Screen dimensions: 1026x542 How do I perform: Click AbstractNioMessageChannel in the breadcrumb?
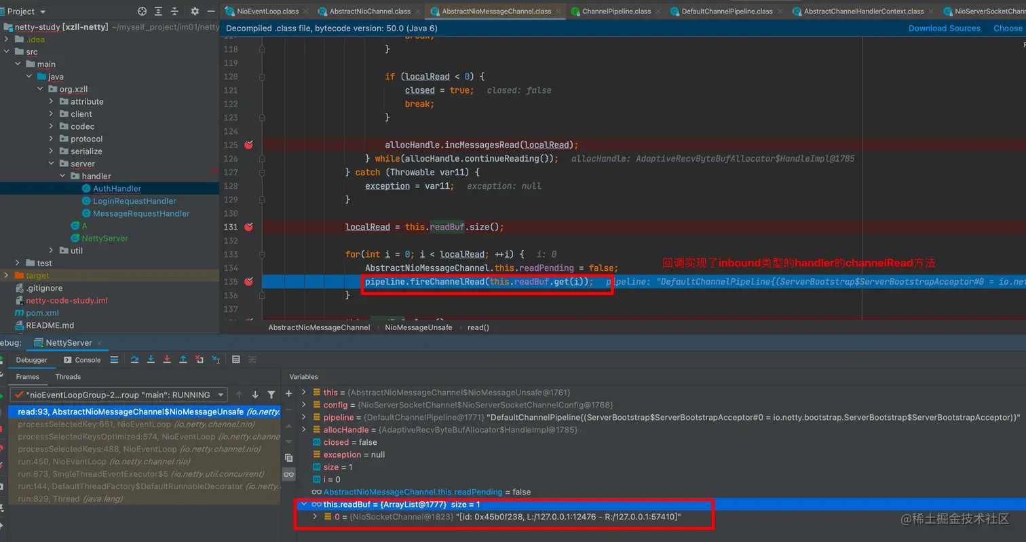click(x=319, y=327)
